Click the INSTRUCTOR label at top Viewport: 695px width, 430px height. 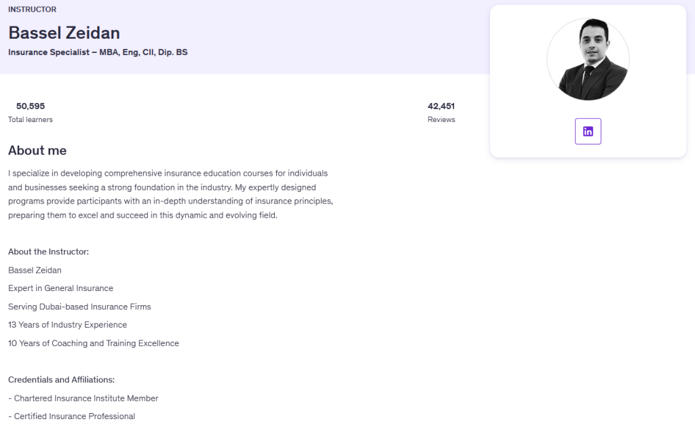click(x=32, y=9)
